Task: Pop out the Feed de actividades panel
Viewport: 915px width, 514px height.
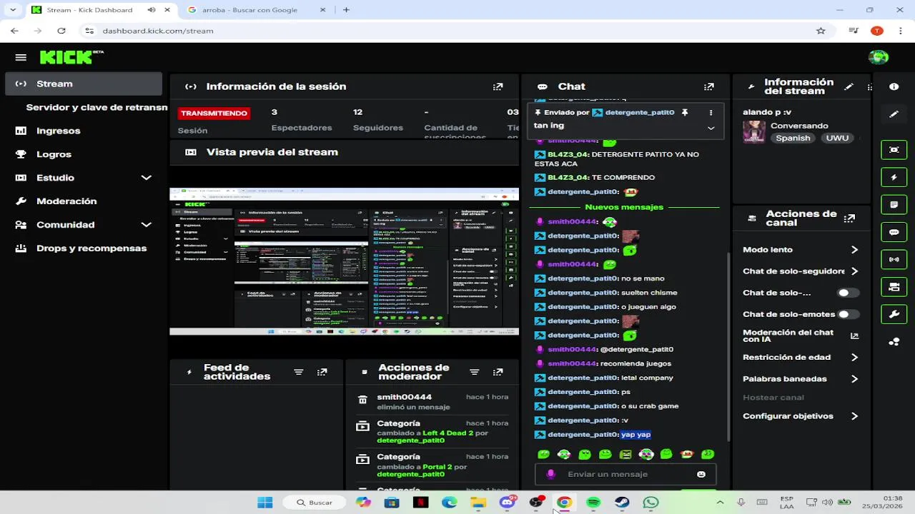Action: coord(322,372)
